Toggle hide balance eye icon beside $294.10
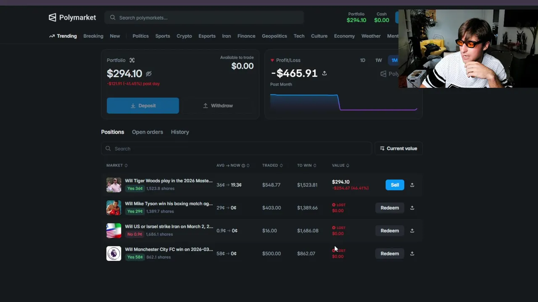538x302 pixels. (x=148, y=74)
